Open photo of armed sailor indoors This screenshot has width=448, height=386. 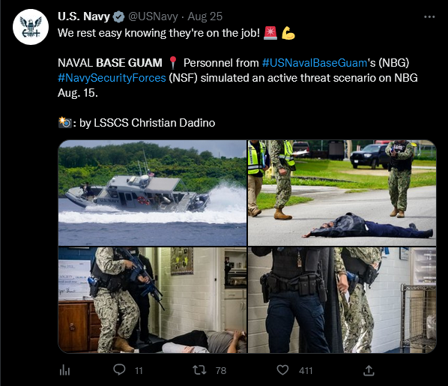[x=152, y=301]
